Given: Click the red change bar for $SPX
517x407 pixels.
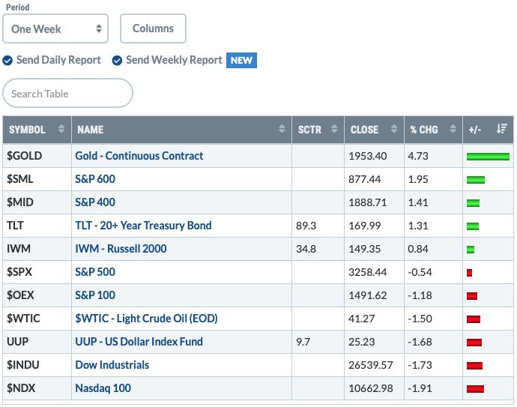Looking at the screenshot, I should click(x=470, y=273).
